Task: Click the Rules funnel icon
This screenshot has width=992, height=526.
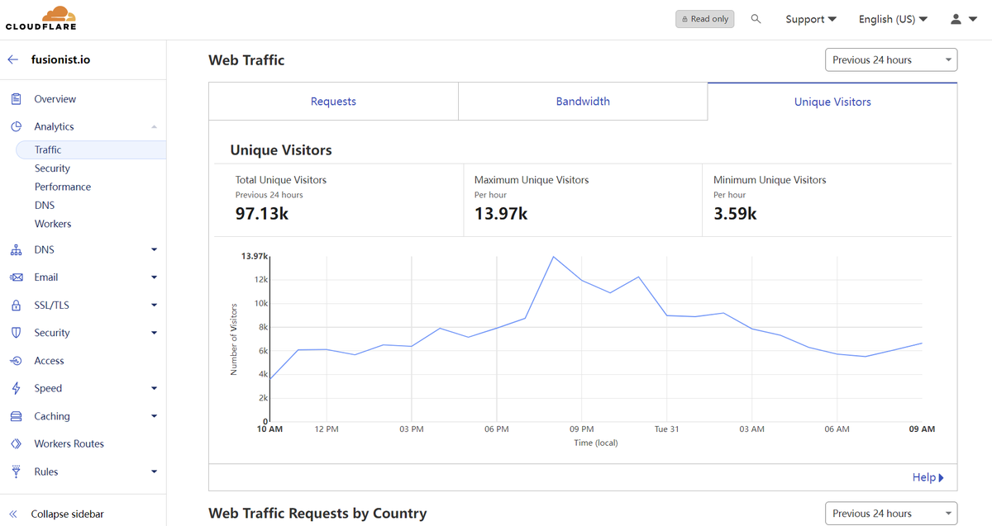Action: [x=16, y=472]
